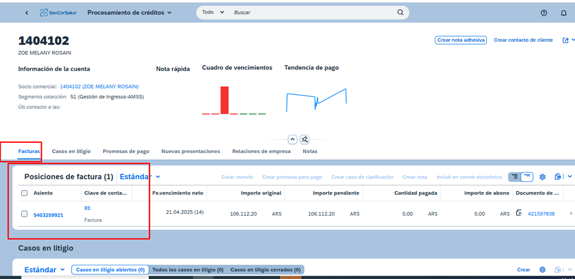This screenshot has width=575, height=279.
Task: Click into the Buscar search field
Action: point(309,13)
